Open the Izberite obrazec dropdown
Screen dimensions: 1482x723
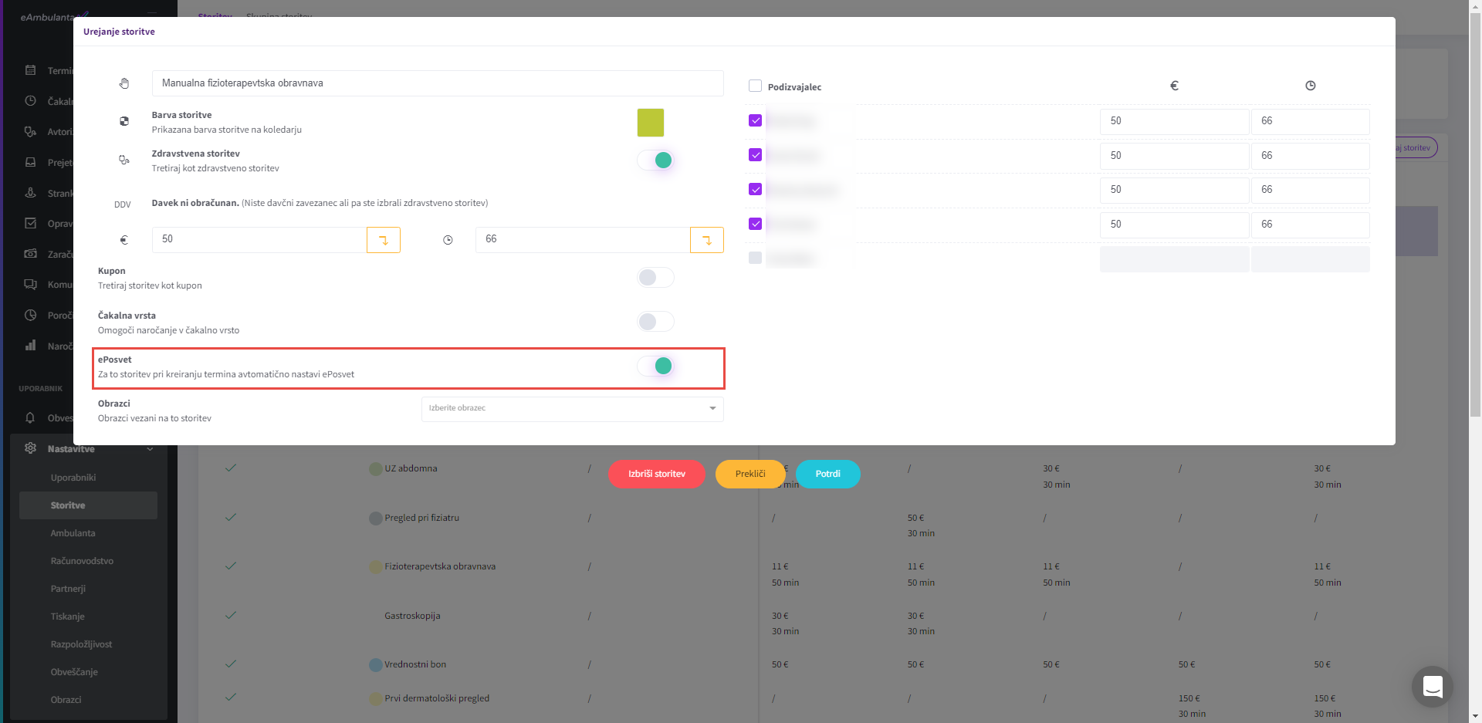coord(572,408)
